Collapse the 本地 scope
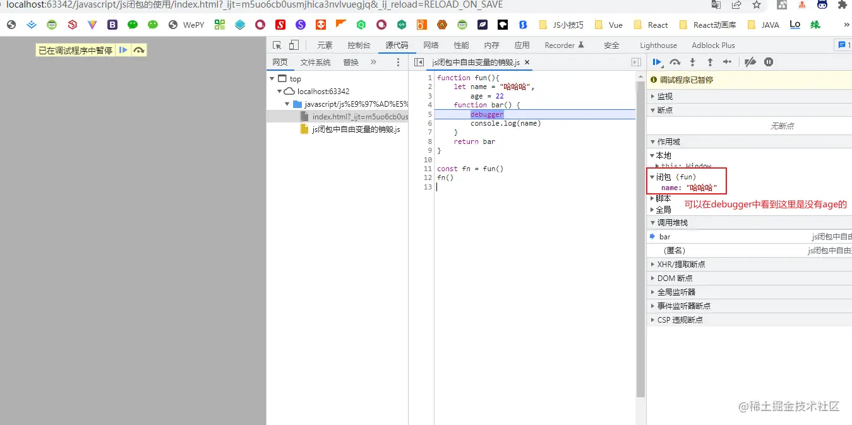 coord(652,155)
